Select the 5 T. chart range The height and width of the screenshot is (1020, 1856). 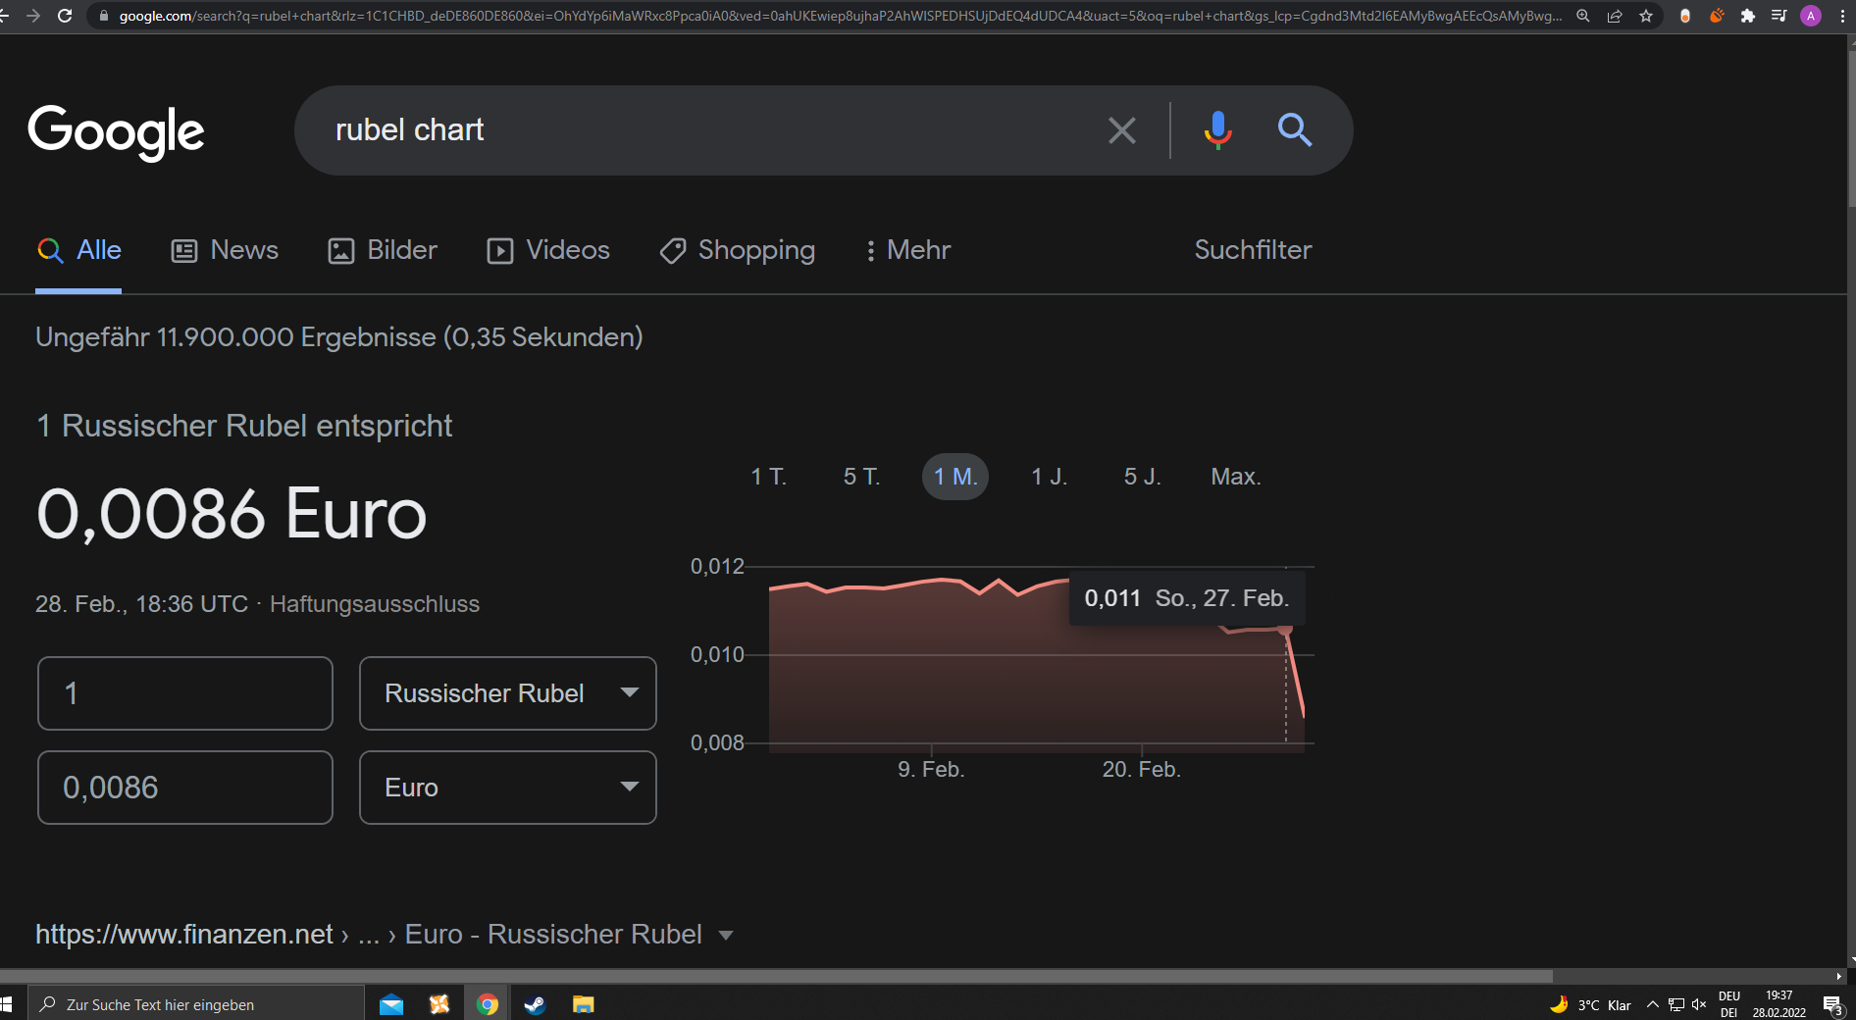(862, 477)
